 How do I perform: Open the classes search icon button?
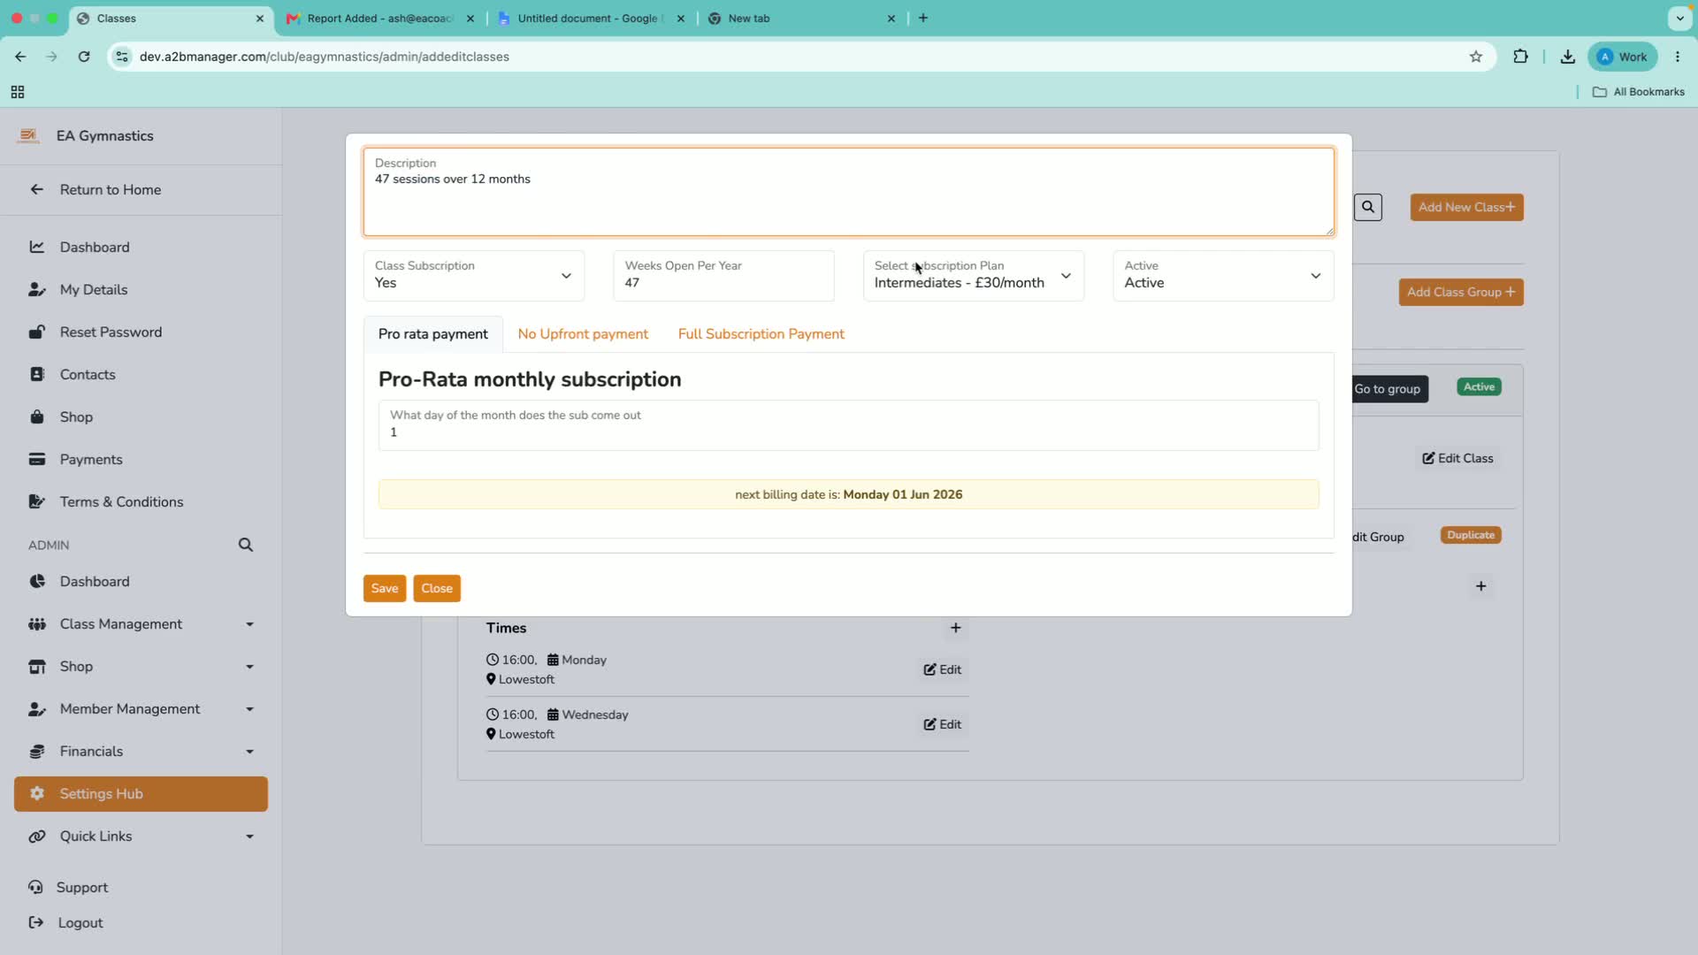tap(1368, 207)
